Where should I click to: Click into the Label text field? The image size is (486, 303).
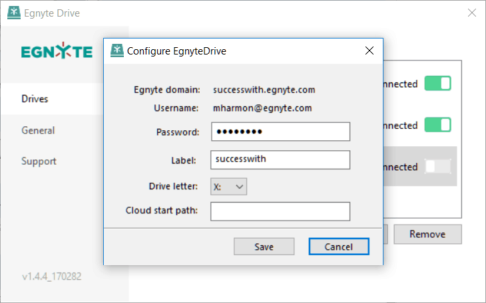click(x=280, y=159)
